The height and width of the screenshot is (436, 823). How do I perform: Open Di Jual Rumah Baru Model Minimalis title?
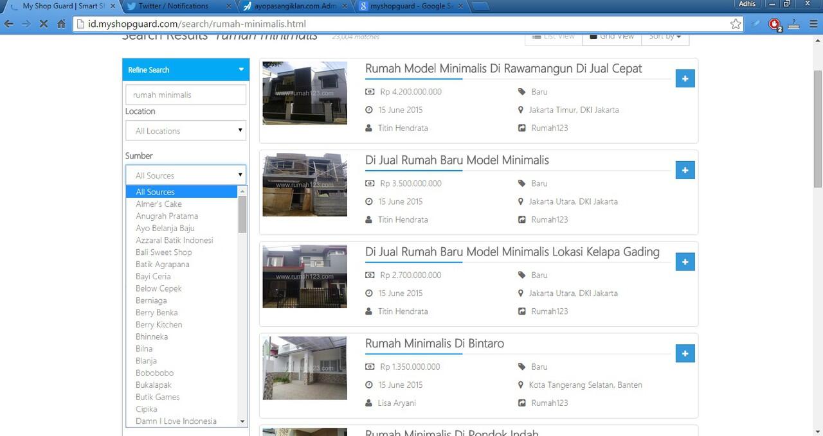(457, 161)
